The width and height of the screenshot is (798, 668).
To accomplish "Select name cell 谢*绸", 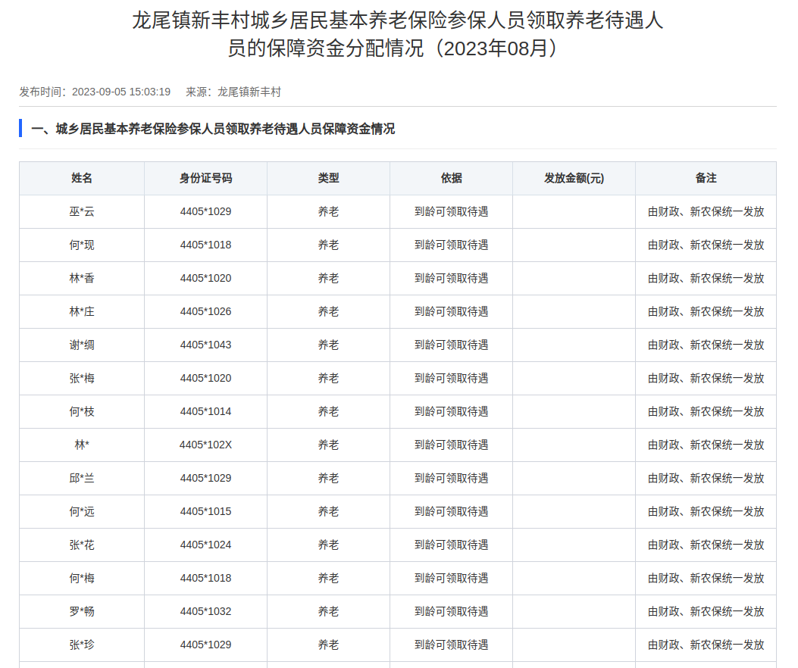I will (x=82, y=345).
